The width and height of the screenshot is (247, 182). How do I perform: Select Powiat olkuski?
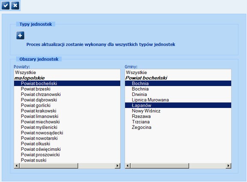[x=67, y=144]
